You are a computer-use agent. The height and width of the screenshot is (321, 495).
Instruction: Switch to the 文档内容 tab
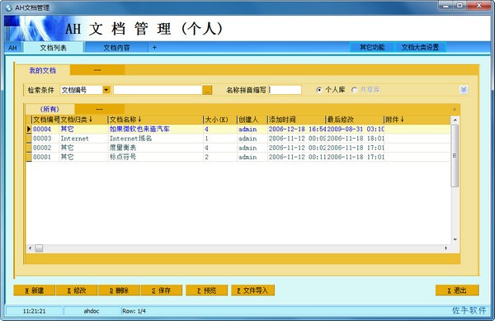tap(116, 48)
